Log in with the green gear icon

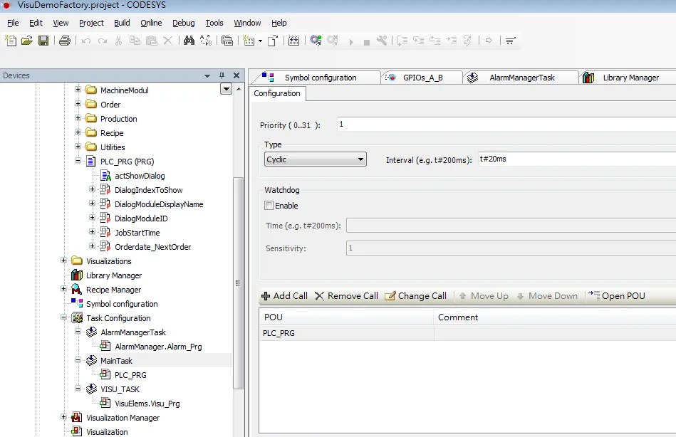click(316, 41)
